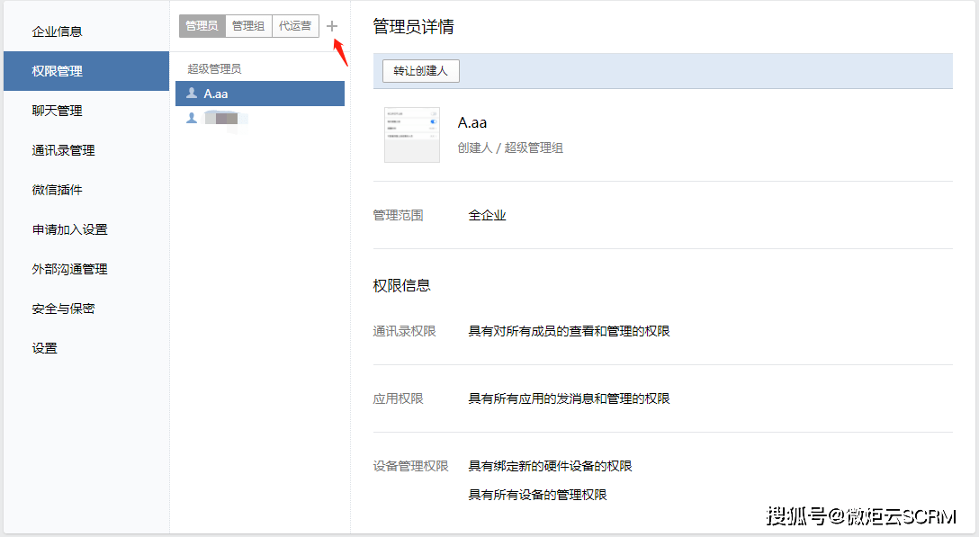Select the blurred-name administrator row
This screenshot has height=537, width=979.
pyautogui.click(x=260, y=118)
